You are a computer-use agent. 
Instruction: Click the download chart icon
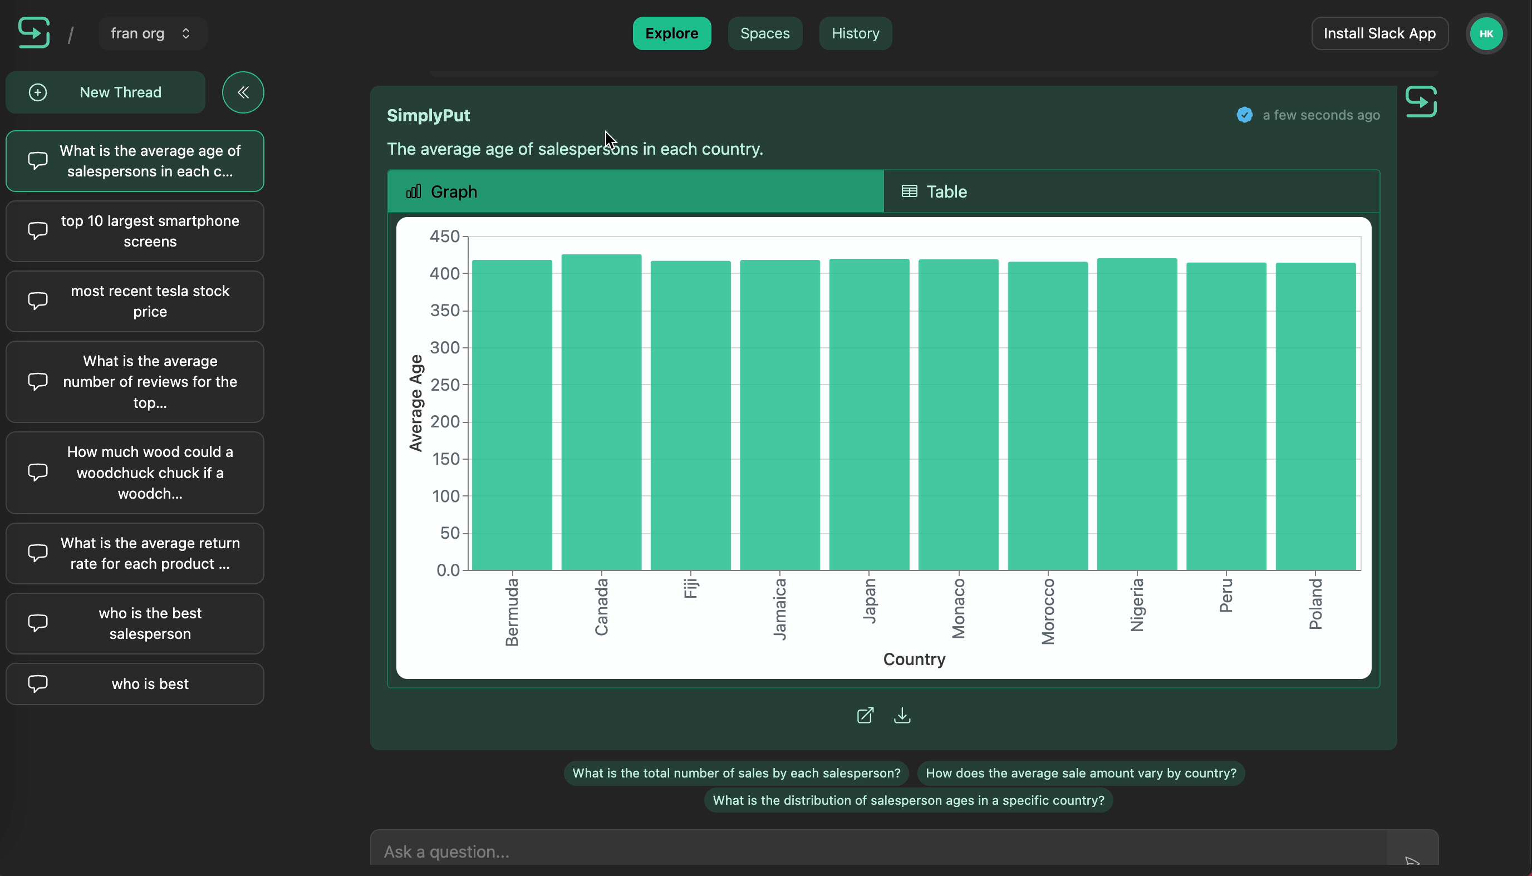(902, 715)
